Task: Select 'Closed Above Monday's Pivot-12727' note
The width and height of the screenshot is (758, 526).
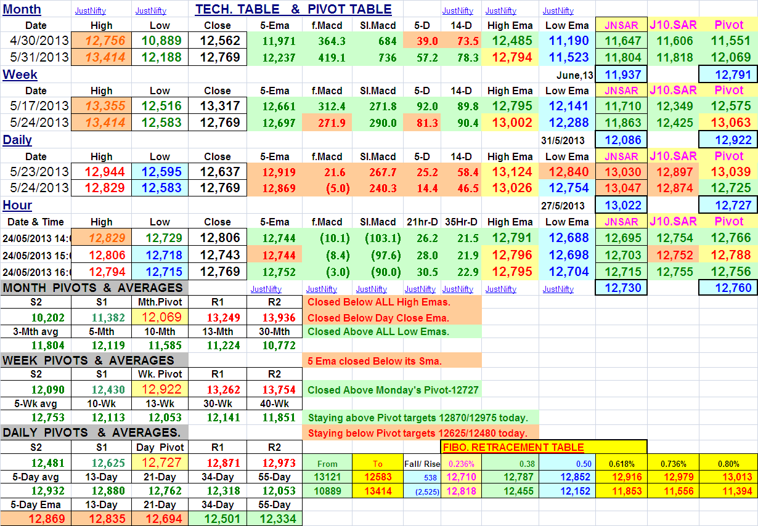Action: (x=392, y=390)
